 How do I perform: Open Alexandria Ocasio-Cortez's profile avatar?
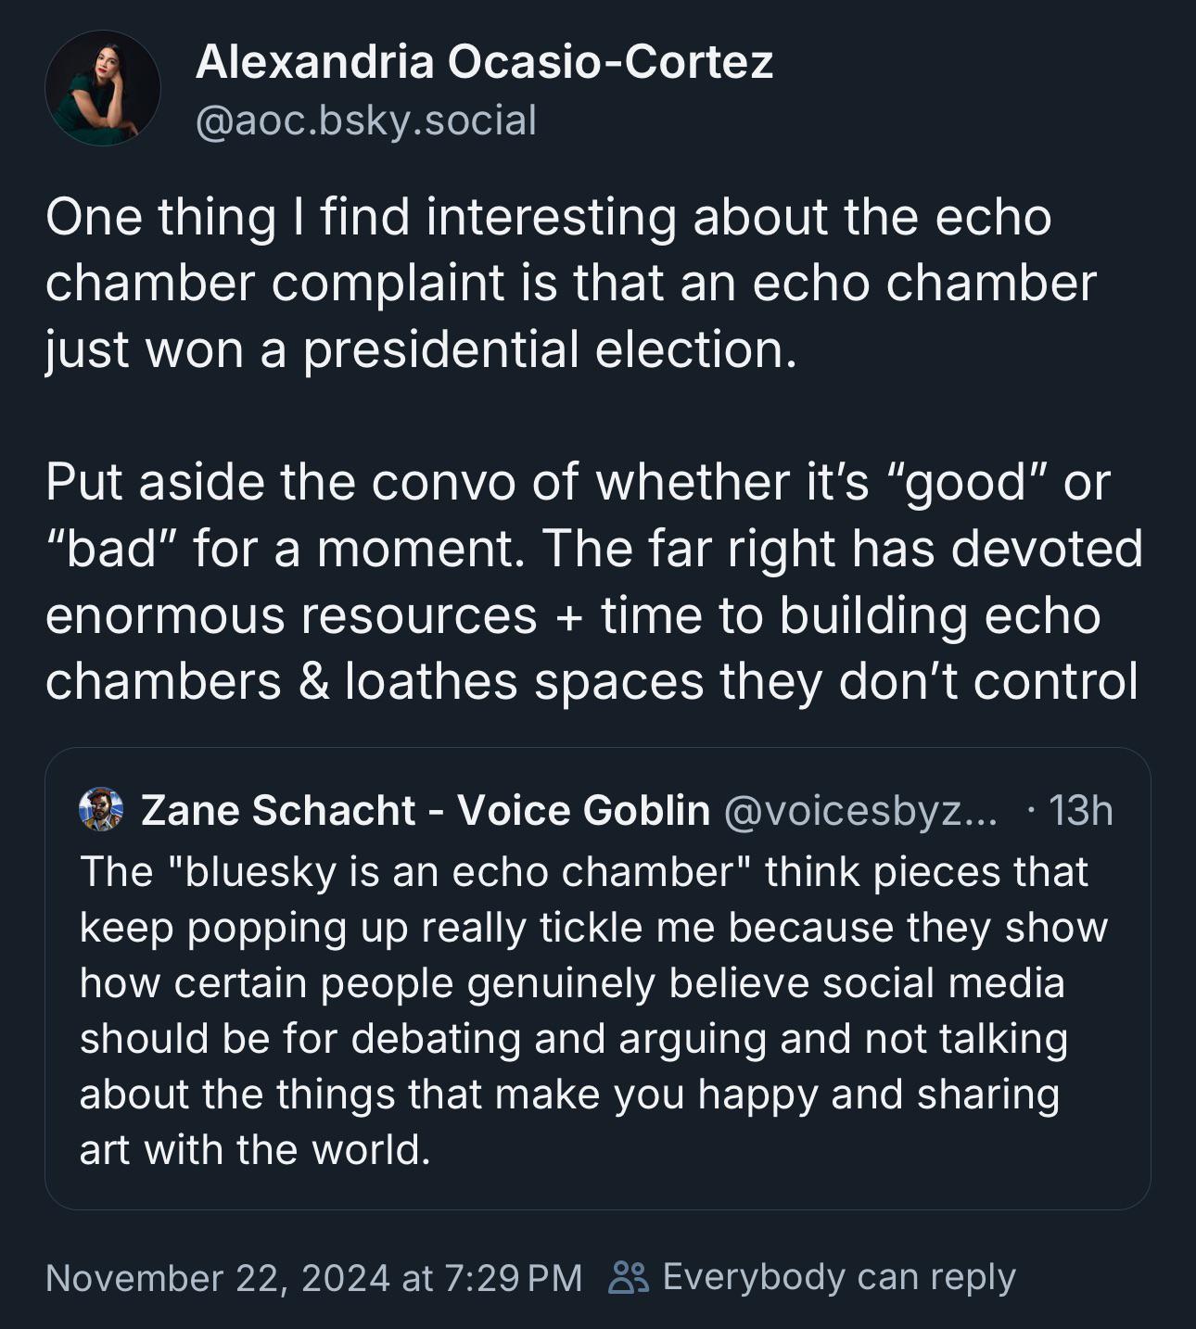tap(103, 89)
